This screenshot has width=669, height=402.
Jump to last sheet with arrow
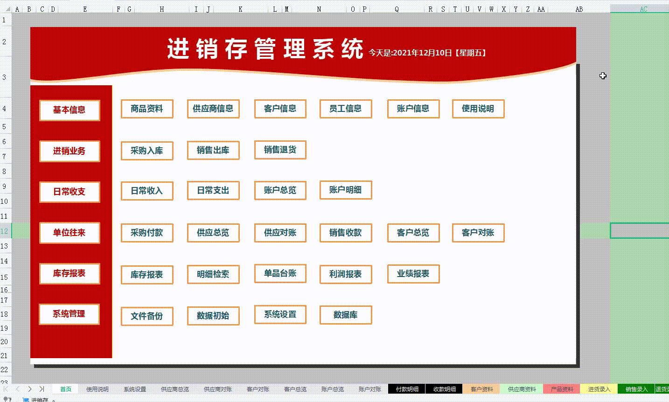[42, 389]
